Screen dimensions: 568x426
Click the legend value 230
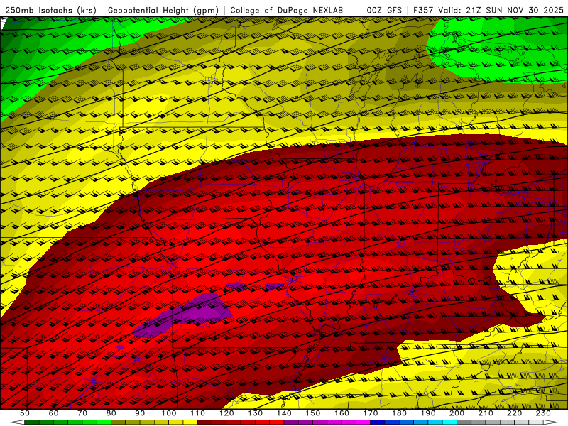[x=543, y=413]
